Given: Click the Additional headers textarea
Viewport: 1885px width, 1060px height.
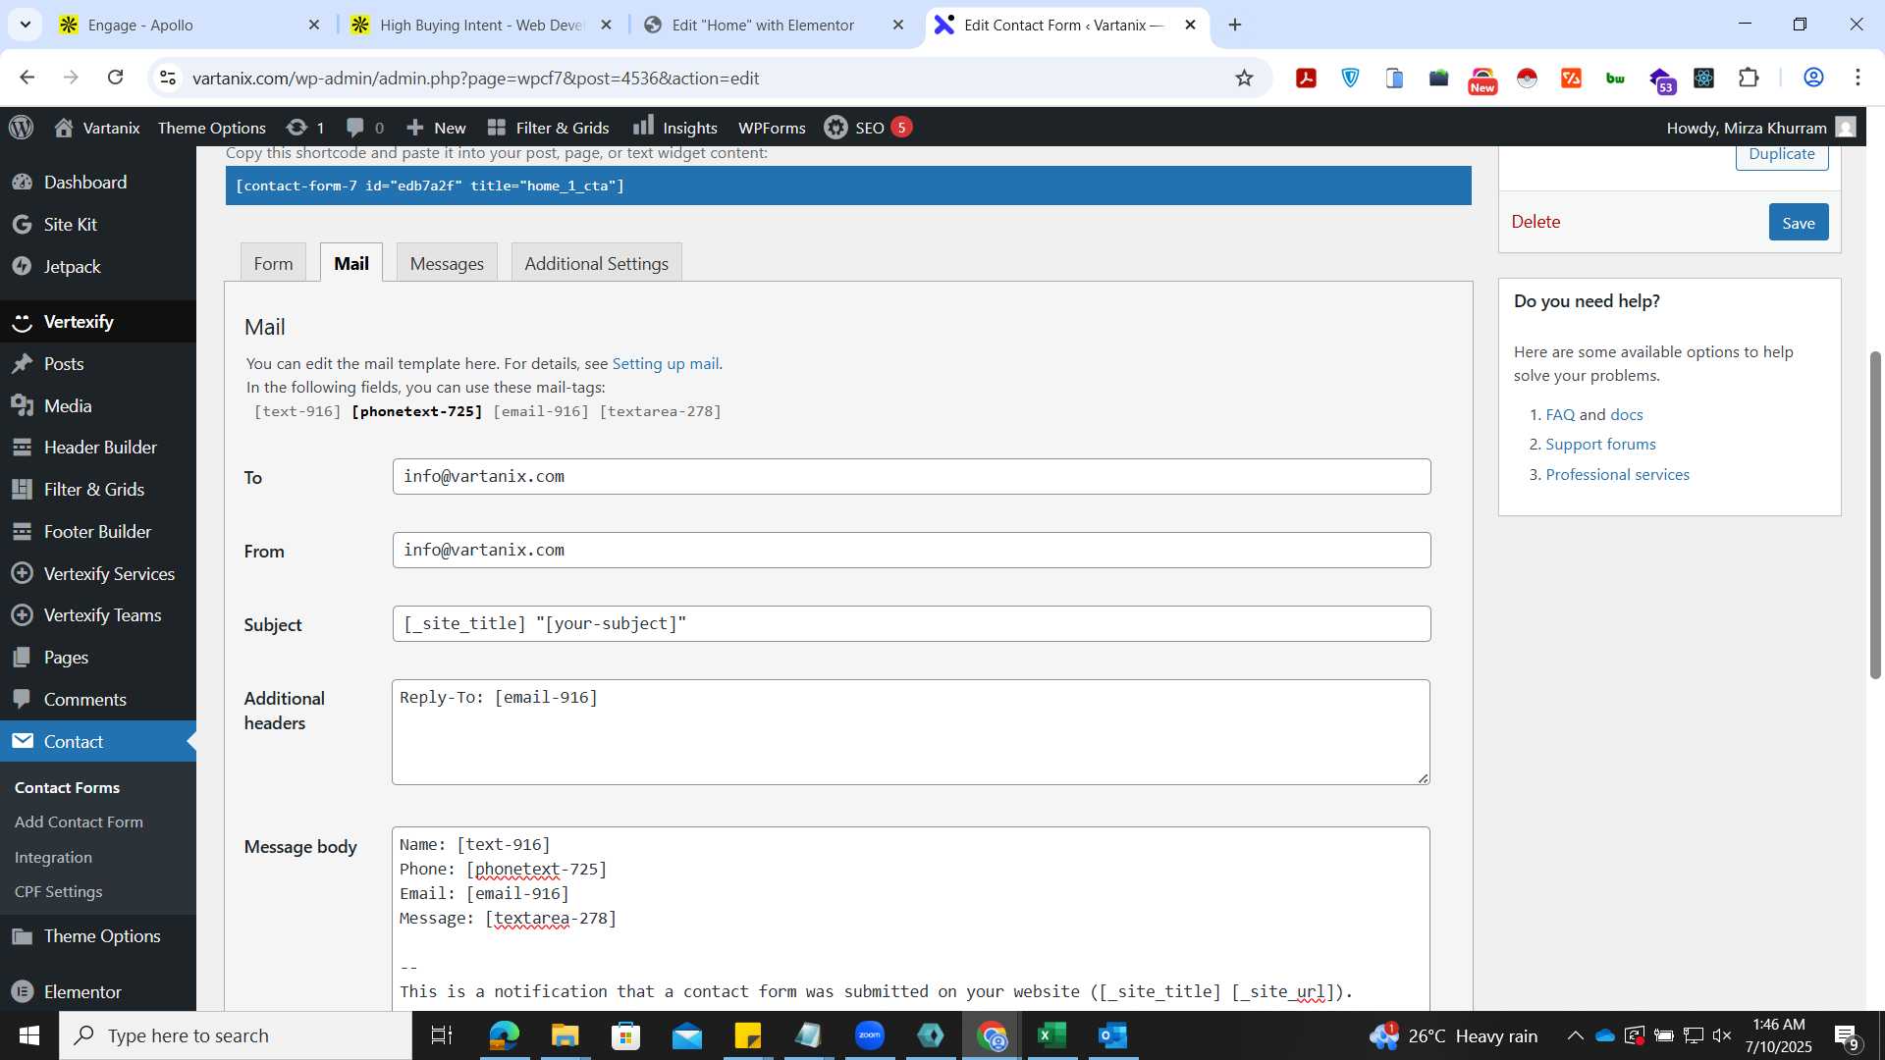Looking at the screenshot, I should [911, 732].
